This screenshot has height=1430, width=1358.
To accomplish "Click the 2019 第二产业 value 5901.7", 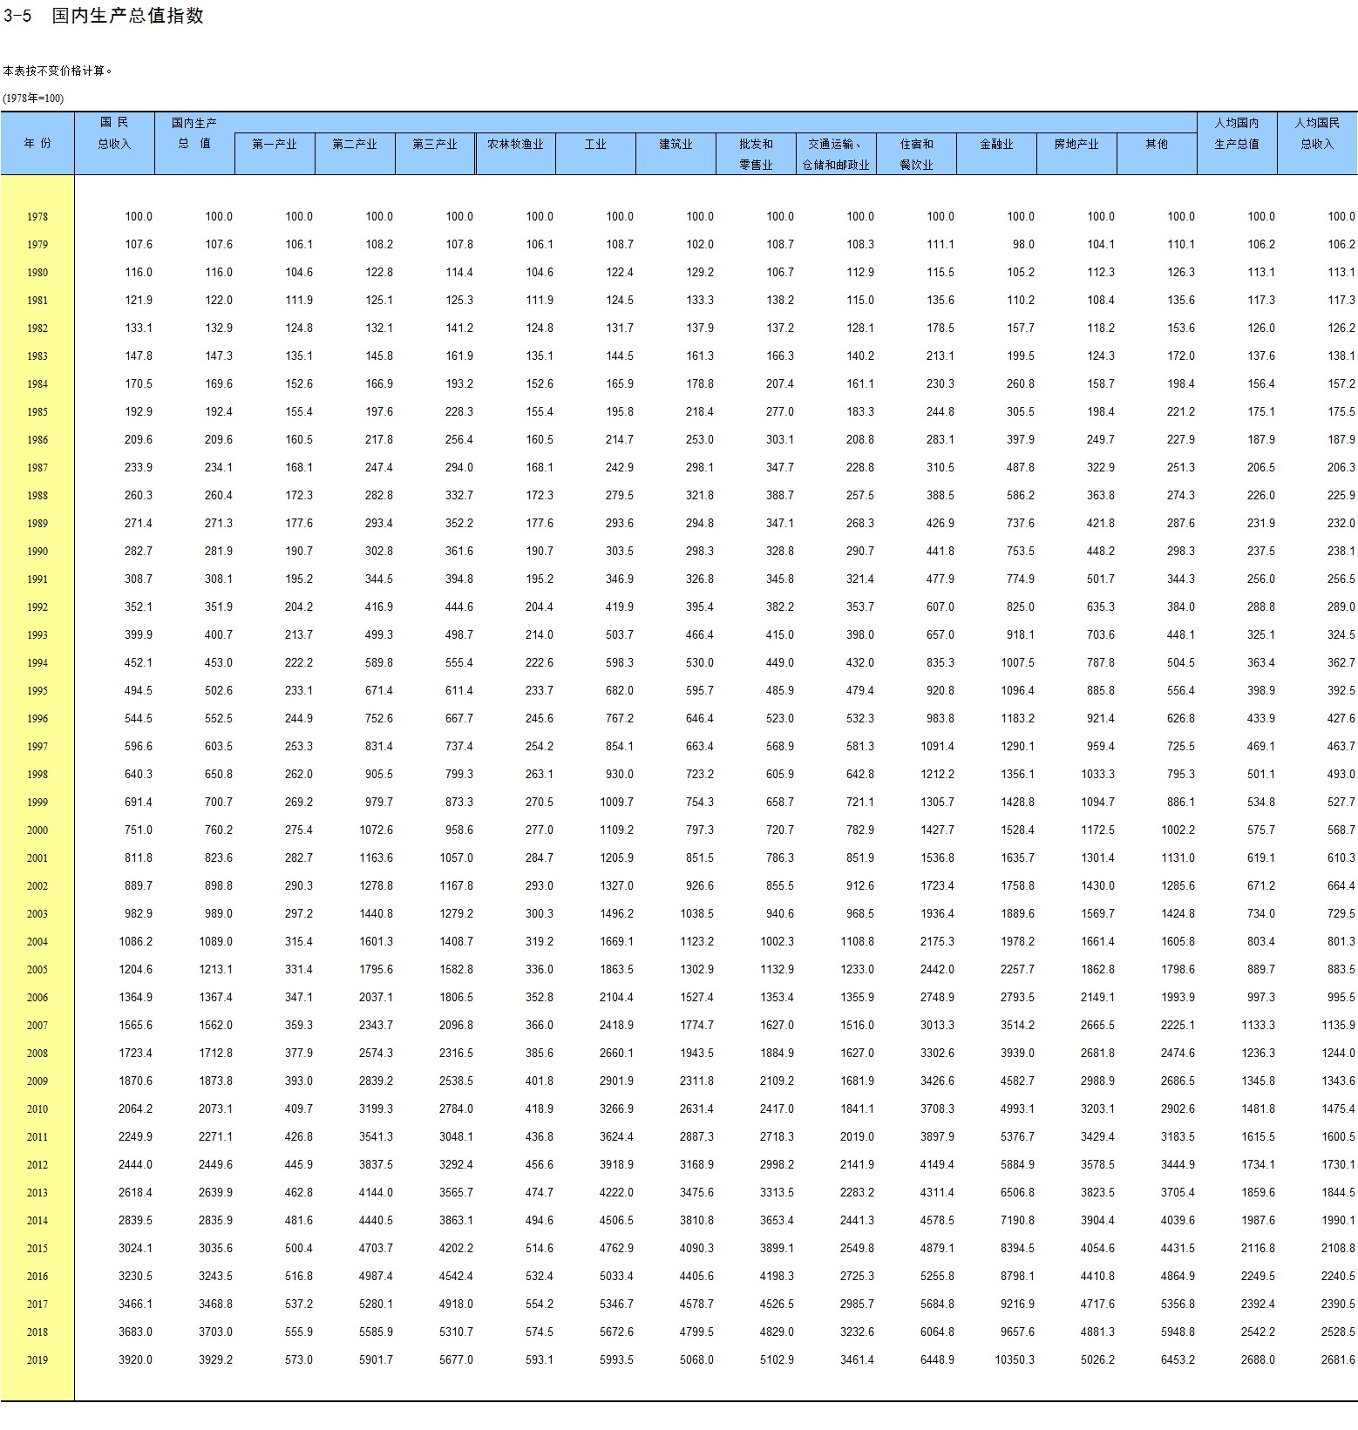I will click(377, 1360).
